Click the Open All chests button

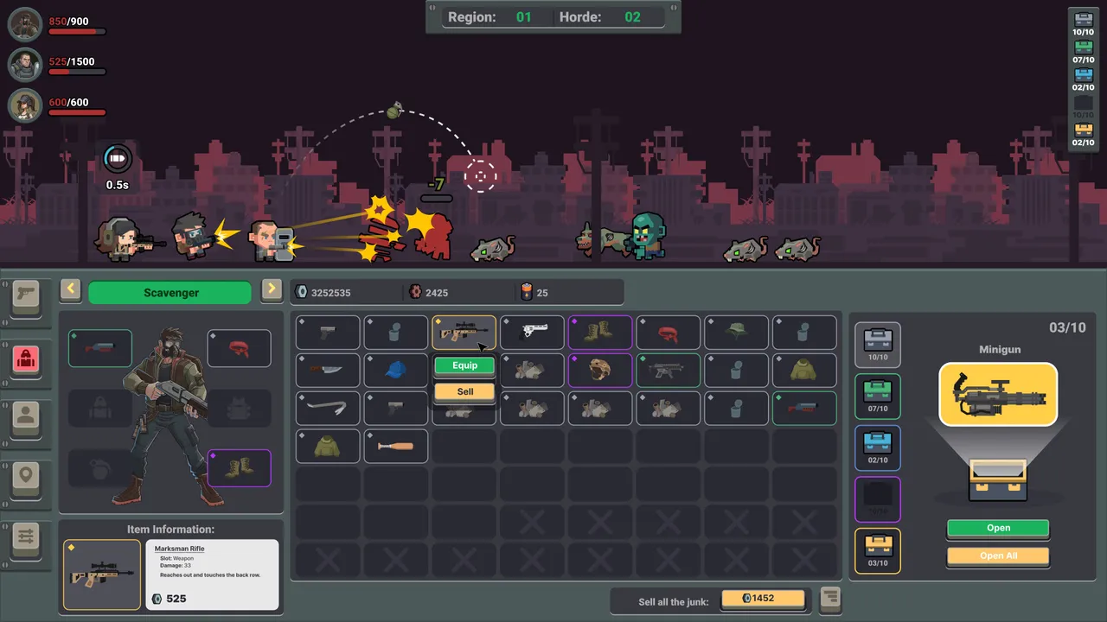tap(998, 555)
